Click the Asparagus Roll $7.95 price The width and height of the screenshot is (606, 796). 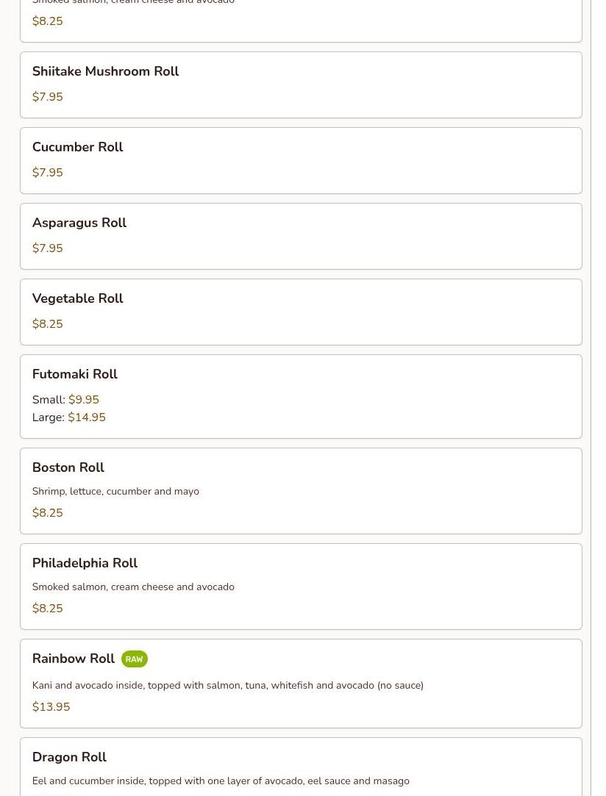(x=48, y=248)
